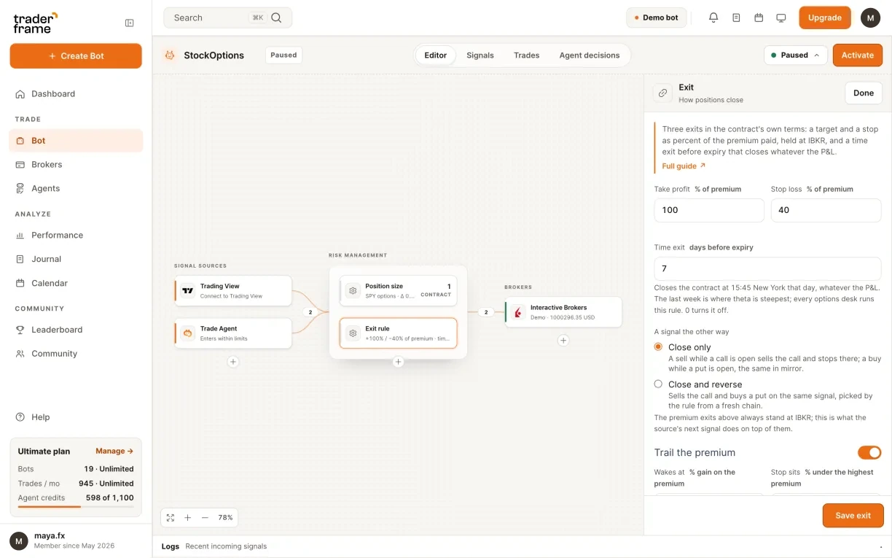This screenshot has width=892, height=558.
Task: Zoom out on the canvas
Action: click(205, 518)
